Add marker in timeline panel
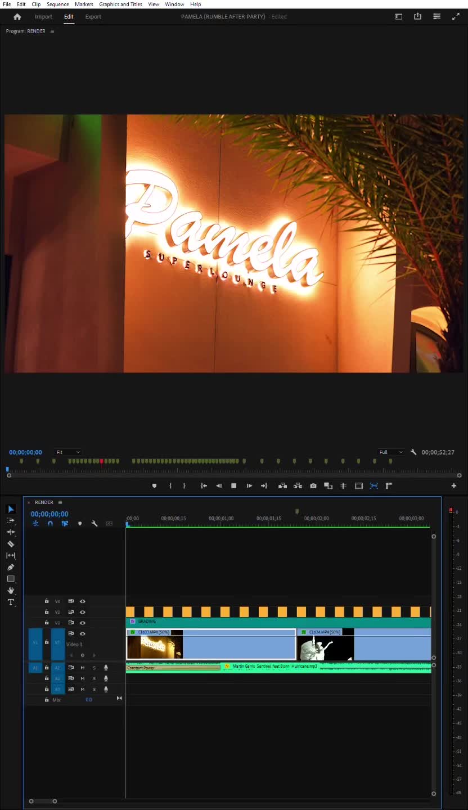 pos(80,524)
